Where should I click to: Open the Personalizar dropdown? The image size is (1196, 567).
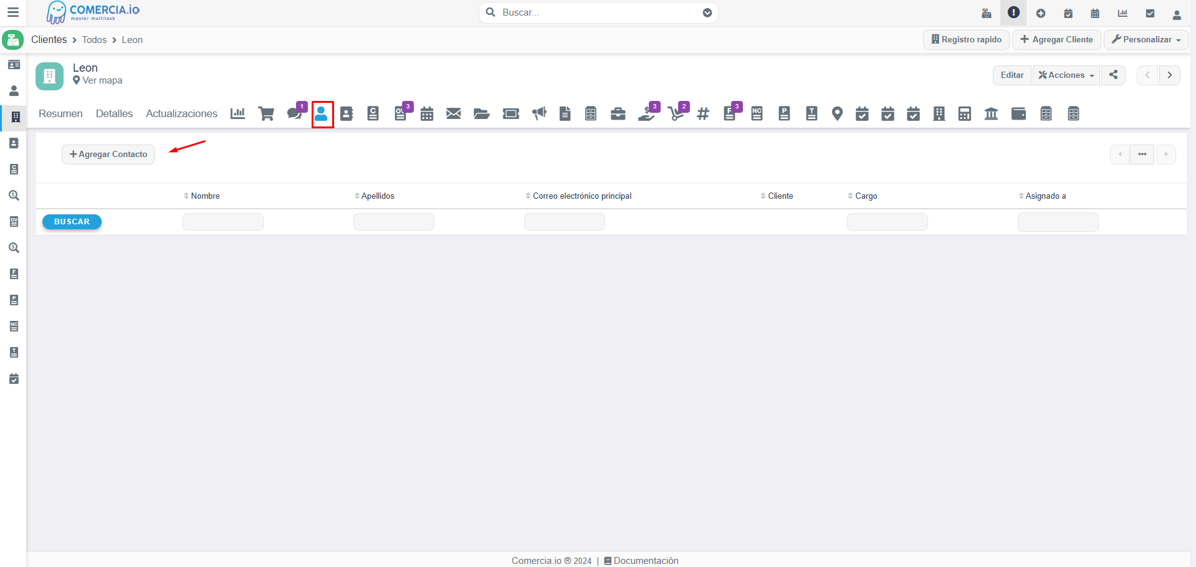tap(1146, 39)
